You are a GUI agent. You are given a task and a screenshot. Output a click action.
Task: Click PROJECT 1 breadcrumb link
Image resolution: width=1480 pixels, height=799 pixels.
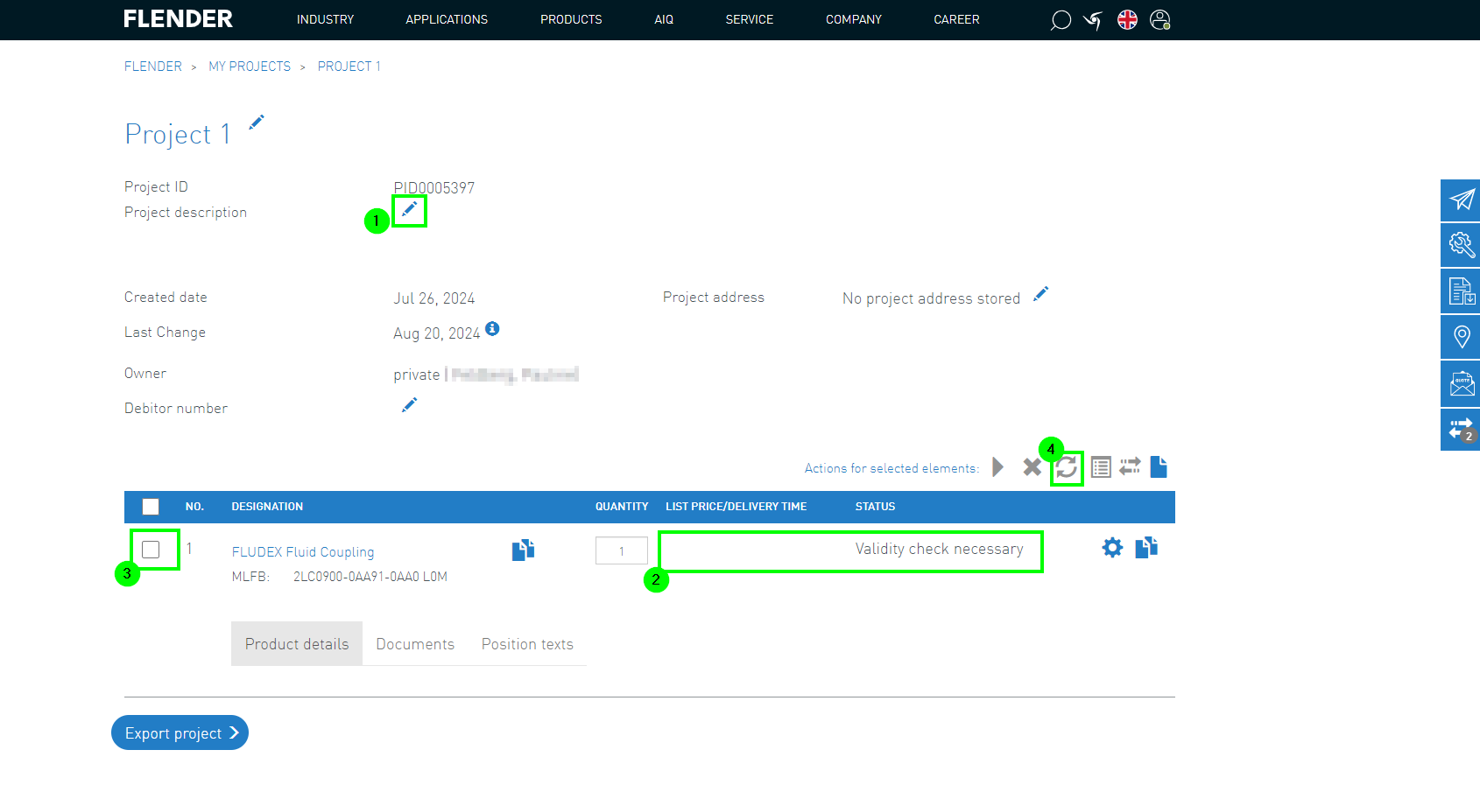coord(349,67)
